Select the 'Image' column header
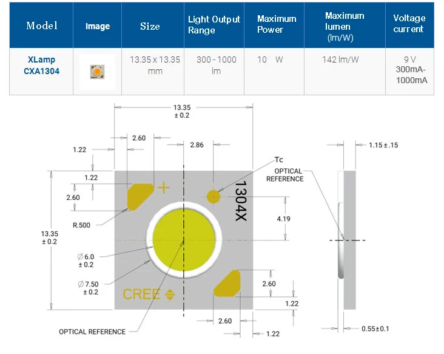Image resolution: width=444 pixels, height=354 pixels. pos(98,26)
